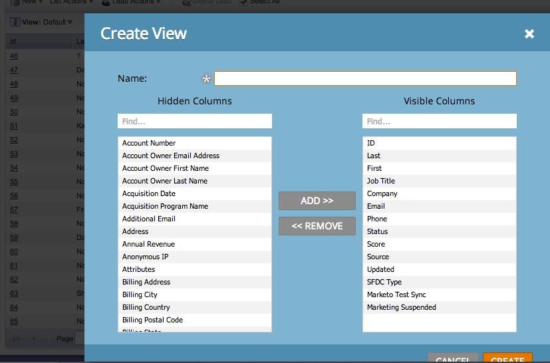The width and height of the screenshot is (550, 363).
Task: Select Marketing Suspended in Visible Columns
Action: [x=439, y=307]
